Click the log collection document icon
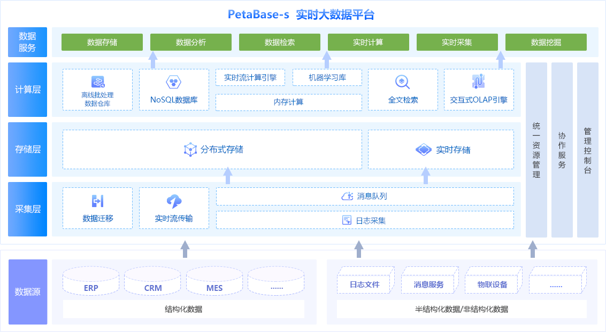Image resolution: width=606 pixels, height=332 pixels. tap(347, 220)
